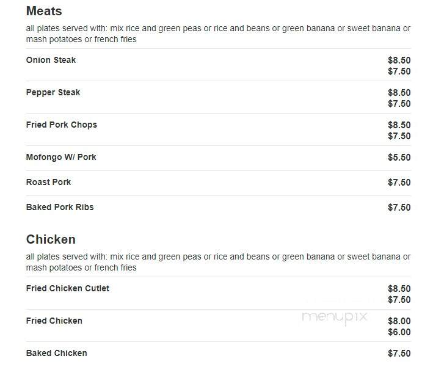Viewport: 444px width, 367px height.
Task: Click the Roast Pork item
Action: (x=48, y=182)
